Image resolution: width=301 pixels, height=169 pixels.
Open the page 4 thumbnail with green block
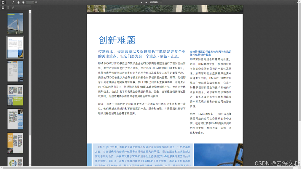tap(15, 95)
